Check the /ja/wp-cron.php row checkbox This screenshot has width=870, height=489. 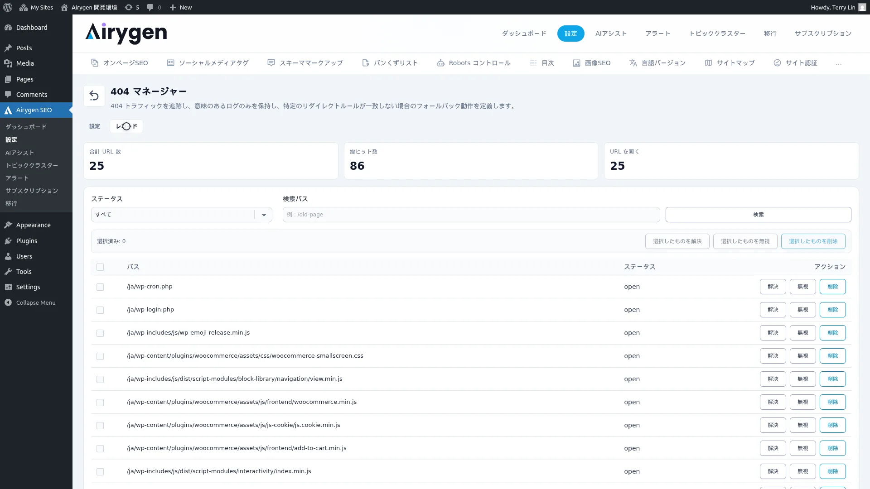(100, 287)
